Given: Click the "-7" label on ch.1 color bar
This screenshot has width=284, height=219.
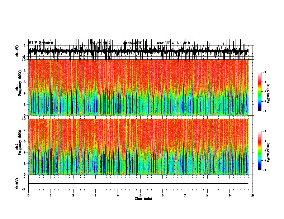Looking at the screenshot, I should [x=264, y=111].
